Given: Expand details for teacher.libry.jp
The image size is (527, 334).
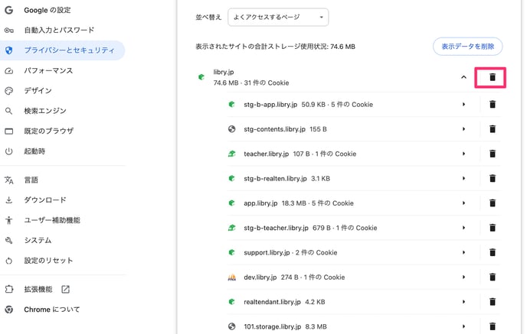Looking at the screenshot, I should 464,154.
